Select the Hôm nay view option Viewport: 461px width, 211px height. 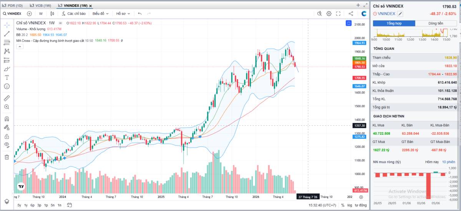point(432,162)
